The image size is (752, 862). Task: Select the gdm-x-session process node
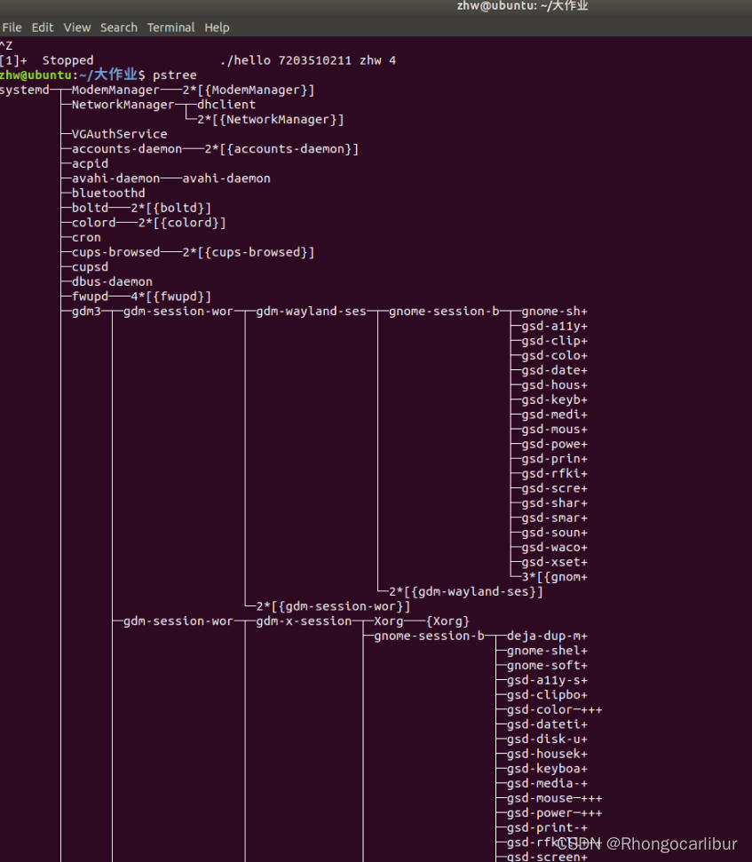tap(304, 621)
